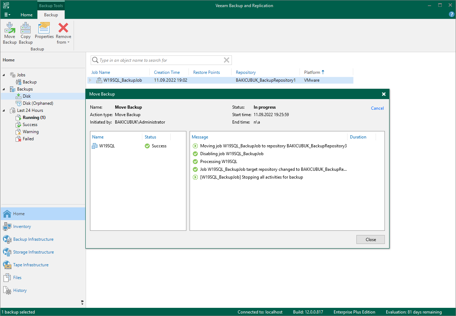The height and width of the screenshot is (316, 456).
Task: Sort by Job Name column header
Action: click(x=101, y=72)
